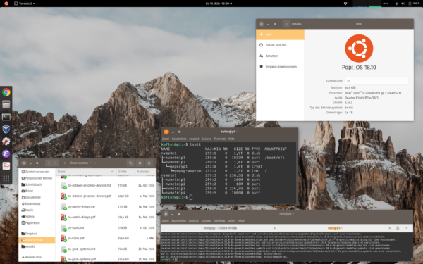423x264 pixels.
Task: Sort files by the Größe column
Action: [125, 172]
